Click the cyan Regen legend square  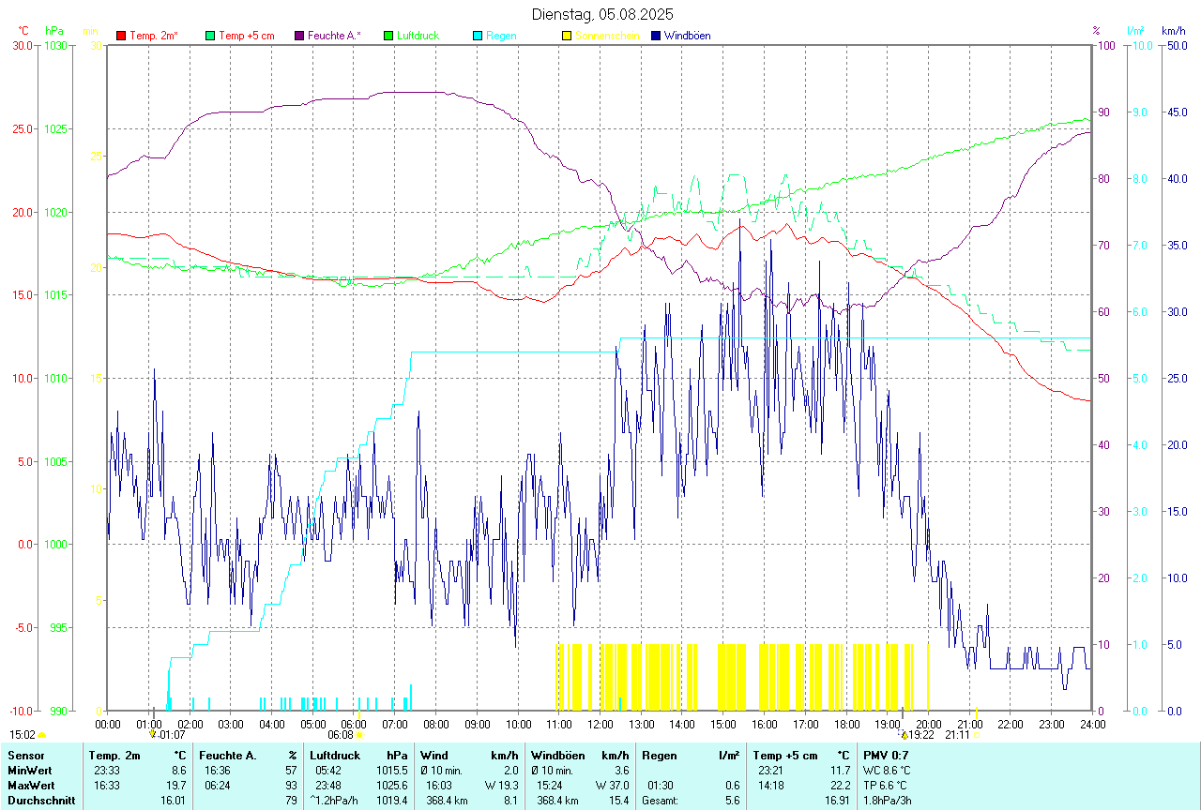(x=478, y=36)
